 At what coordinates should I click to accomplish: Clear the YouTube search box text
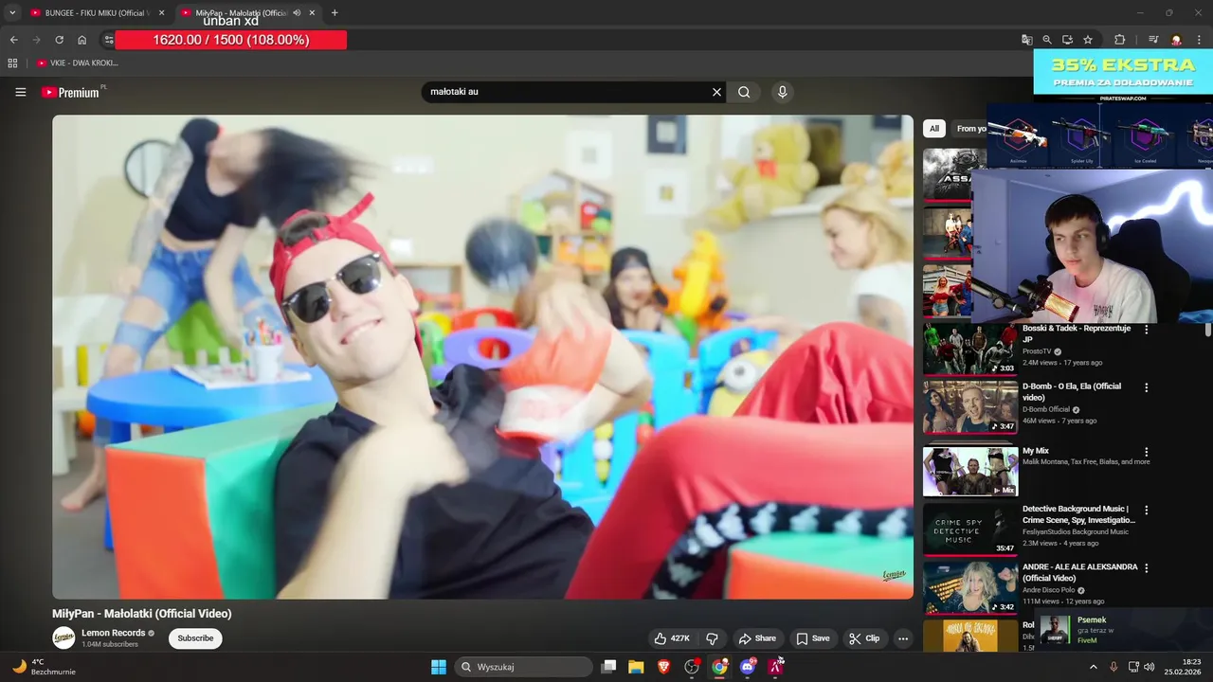pos(716,92)
